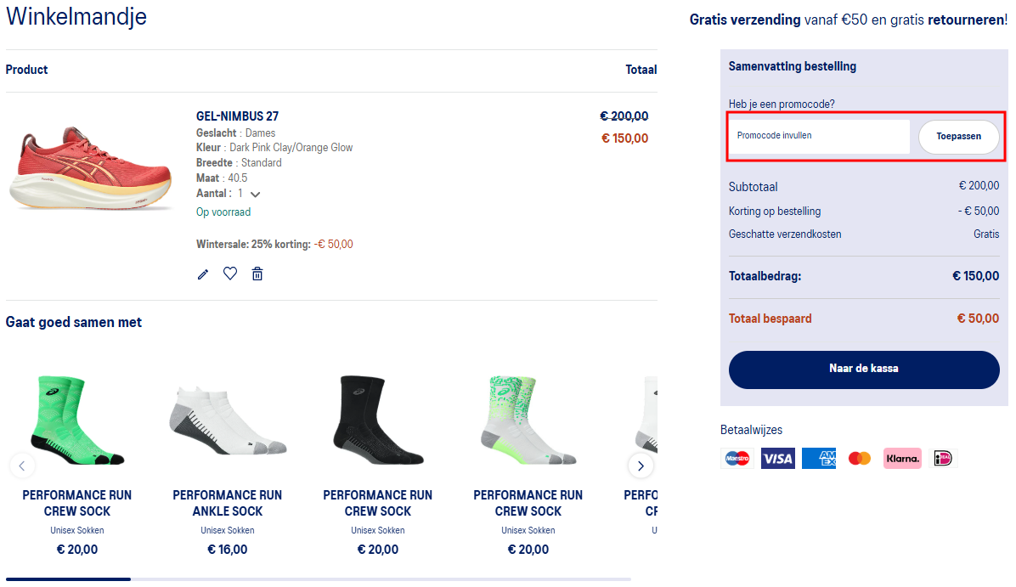Screen dimensions: 1016x587
Task: Select the Visa payment method icon
Action: tap(777, 458)
